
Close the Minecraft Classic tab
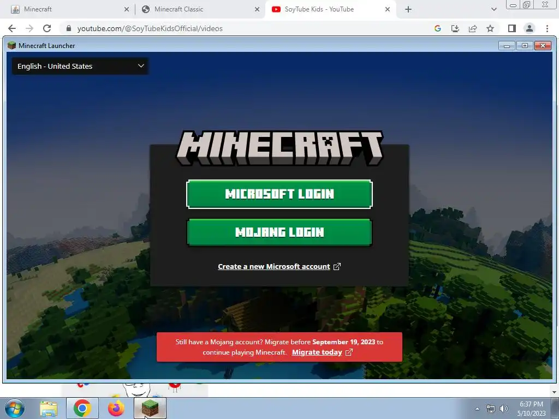click(x=257, y=10)
